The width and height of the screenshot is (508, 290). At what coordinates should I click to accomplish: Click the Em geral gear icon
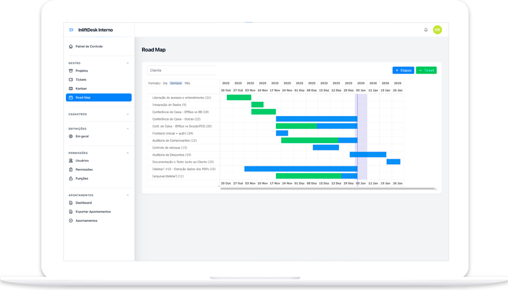tap(71, 137)
